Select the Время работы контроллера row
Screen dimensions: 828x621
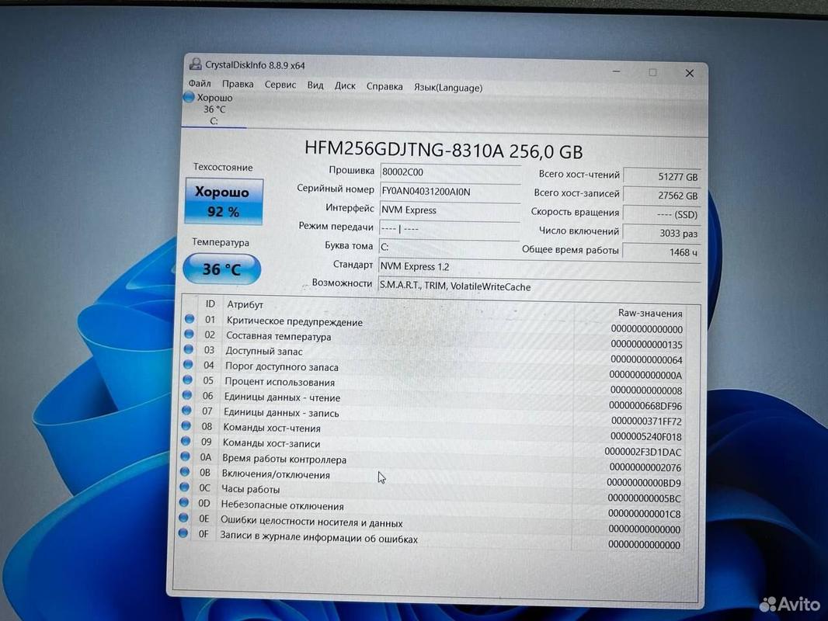[432, 460]
